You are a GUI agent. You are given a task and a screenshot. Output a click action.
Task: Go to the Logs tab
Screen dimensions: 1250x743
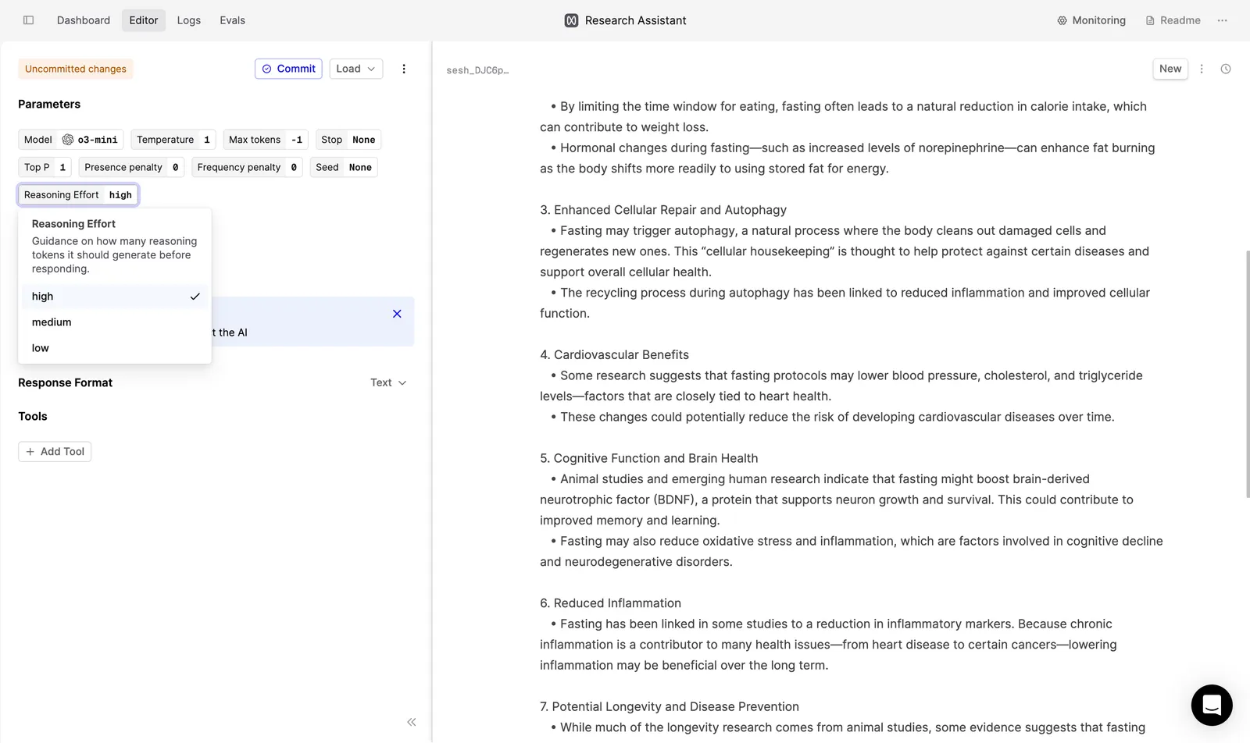click(x=189, y=20)
